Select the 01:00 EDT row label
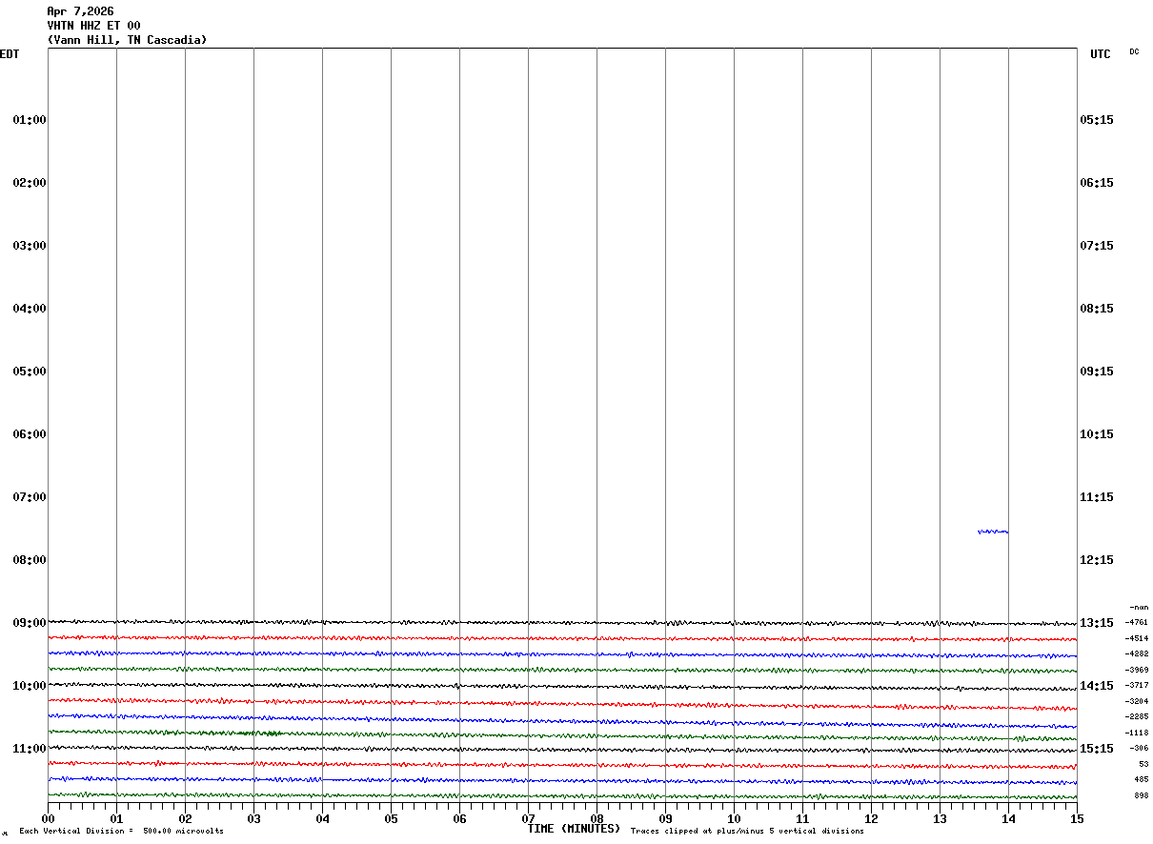Screen dimensions: 1153x844 click(30, 120)
